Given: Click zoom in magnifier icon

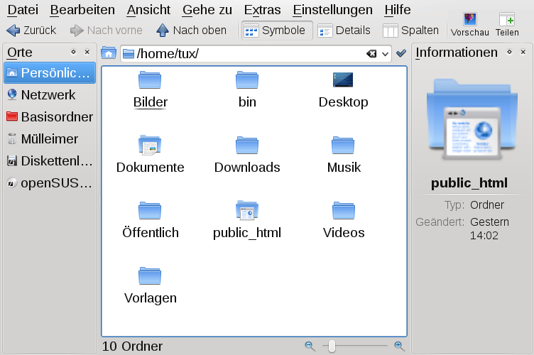Looking at the screenshot, I should point(399,346).
